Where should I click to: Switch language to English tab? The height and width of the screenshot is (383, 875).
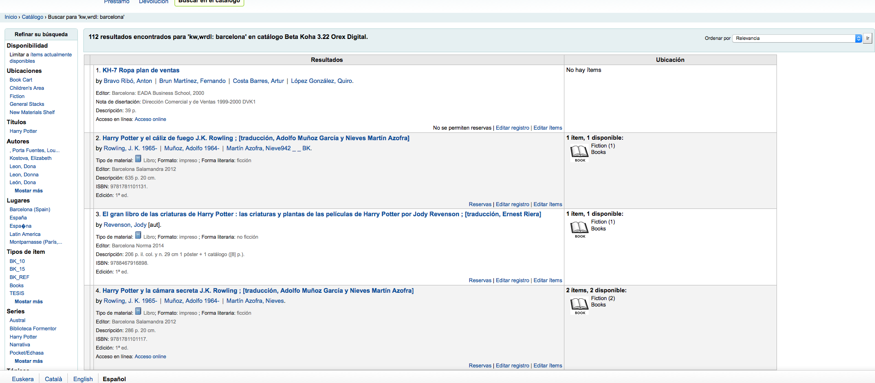pyautogui.click(x=83, y=379)
